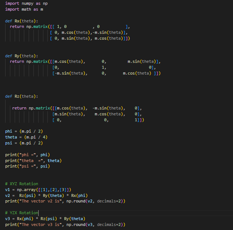Viewport: 233px width, 230px height.
Task: Click the "psi = (m.pi / 2)" assignment
Action: point(24,143)
